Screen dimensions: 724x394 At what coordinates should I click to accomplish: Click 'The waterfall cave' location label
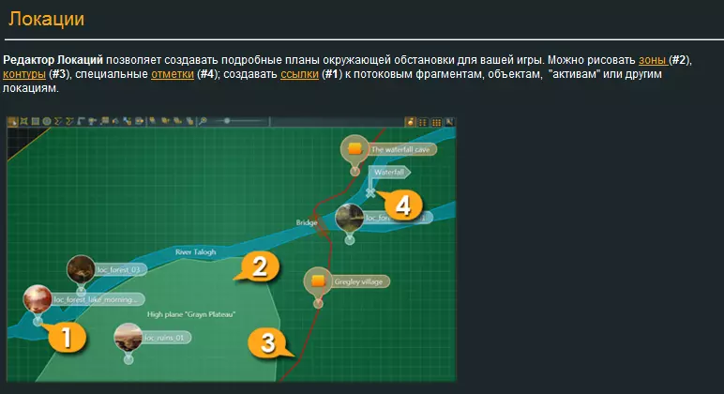[x=400, y=150]
